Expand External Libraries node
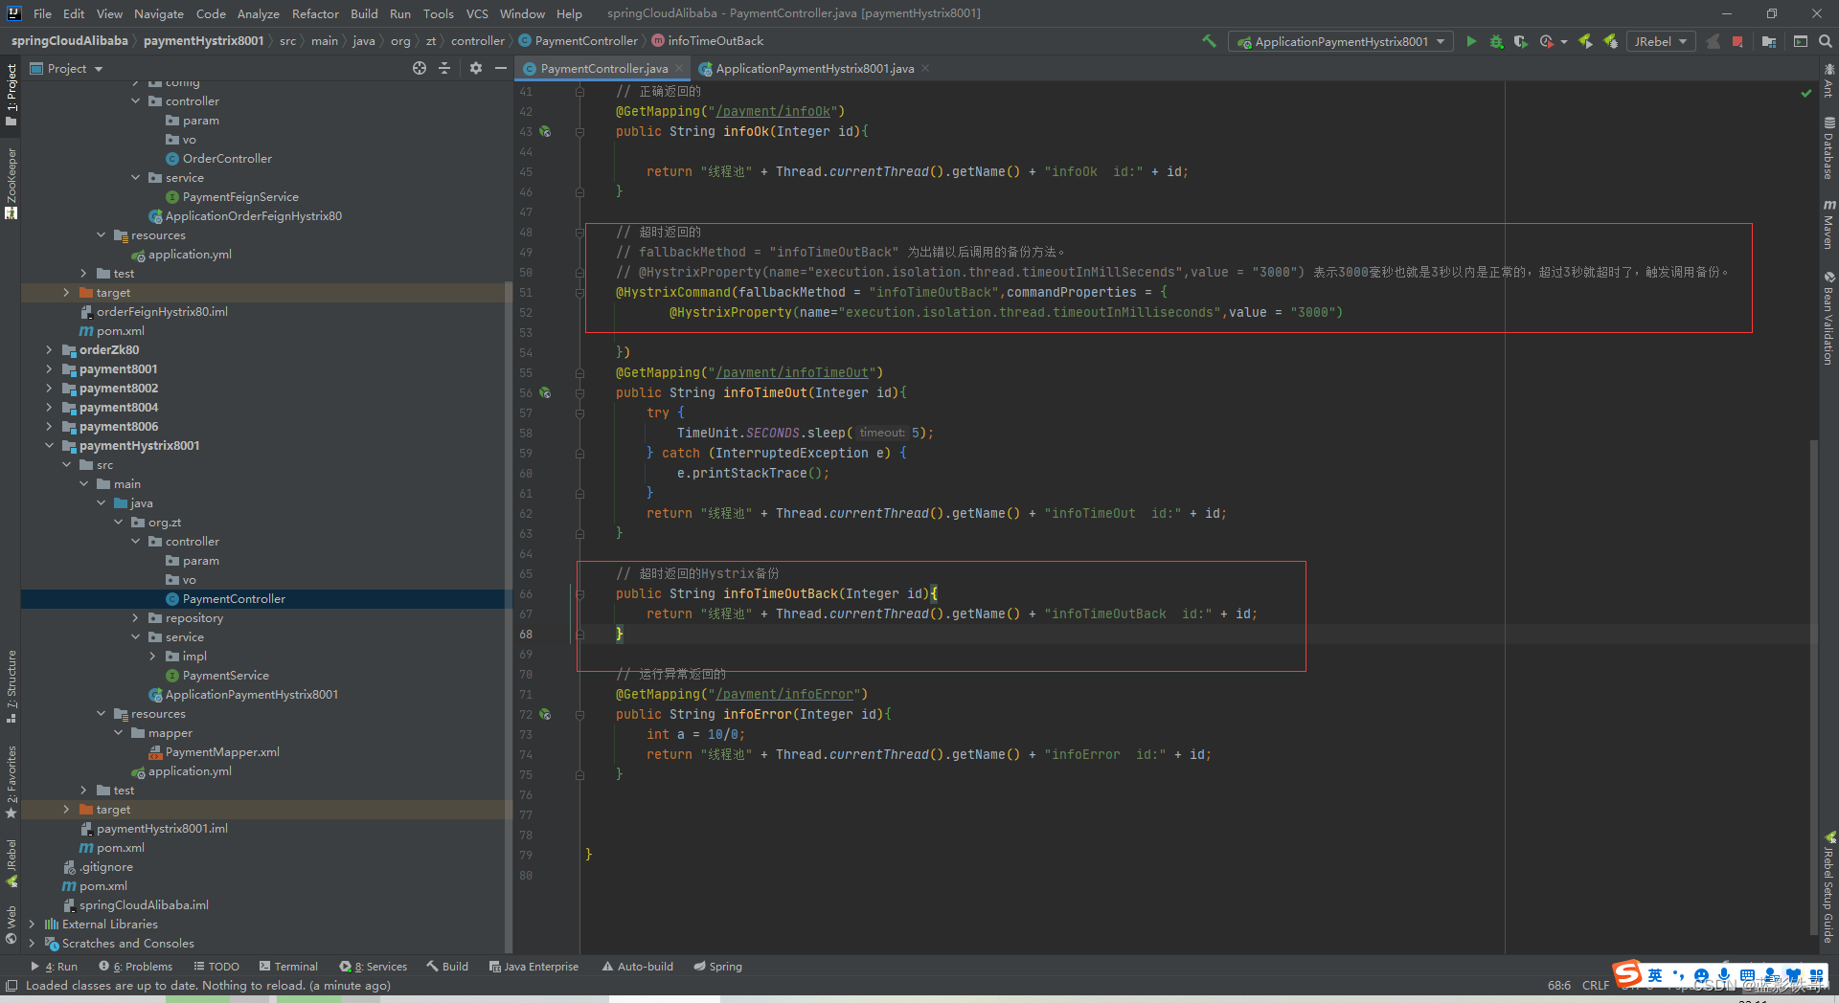 point(32,924)
